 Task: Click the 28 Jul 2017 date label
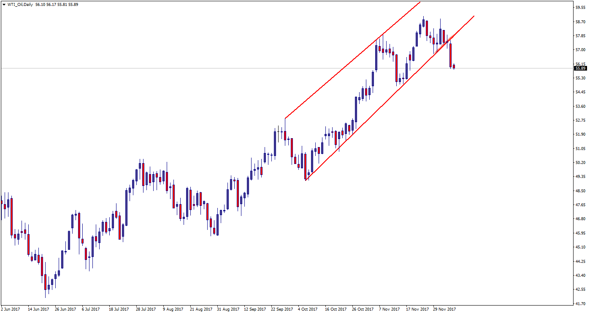point(146,309)
